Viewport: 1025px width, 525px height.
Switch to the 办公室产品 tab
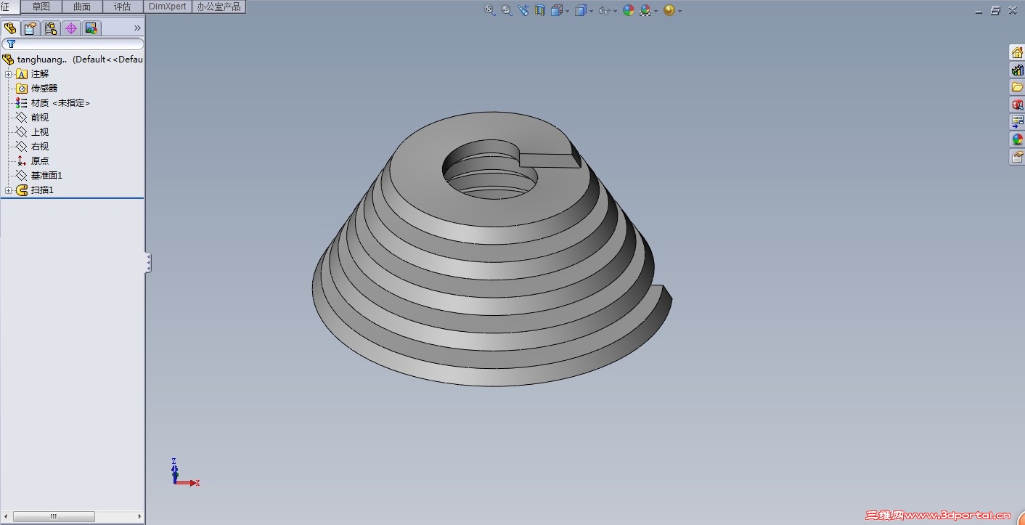(219, 7)
